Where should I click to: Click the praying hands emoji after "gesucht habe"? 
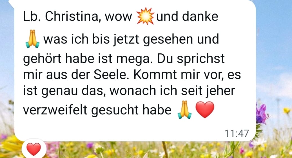point(184,109)
